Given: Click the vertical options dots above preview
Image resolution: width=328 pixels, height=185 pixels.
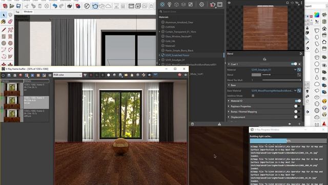Looking at the screenshot, I should pyautogui.click(x=301, y=3).
